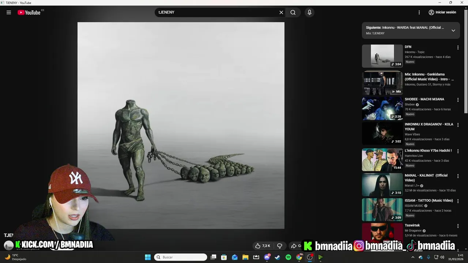Expand the Mix: TJENENY playlist panel
The image size is (468, 263).
[453, 30]
